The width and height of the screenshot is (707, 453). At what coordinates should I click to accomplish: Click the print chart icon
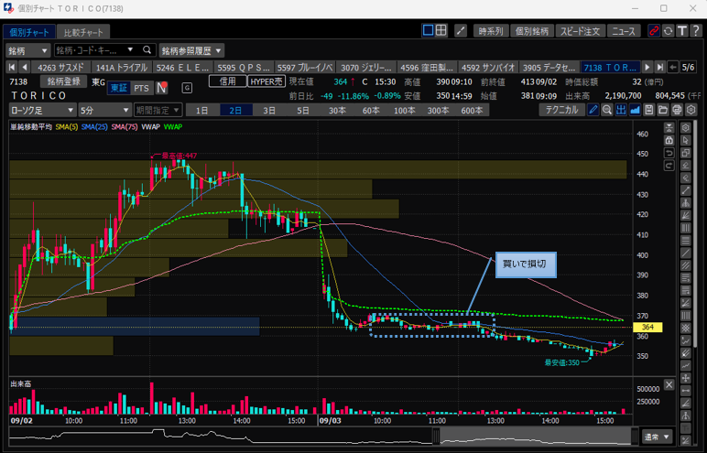pyautogui.click(x=677, y=110)
